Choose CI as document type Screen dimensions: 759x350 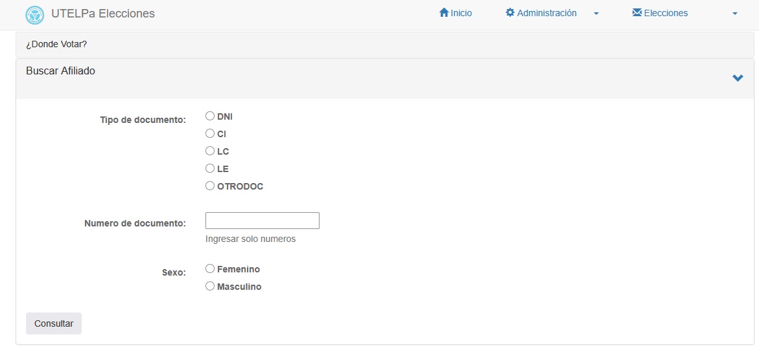point(210,134)
